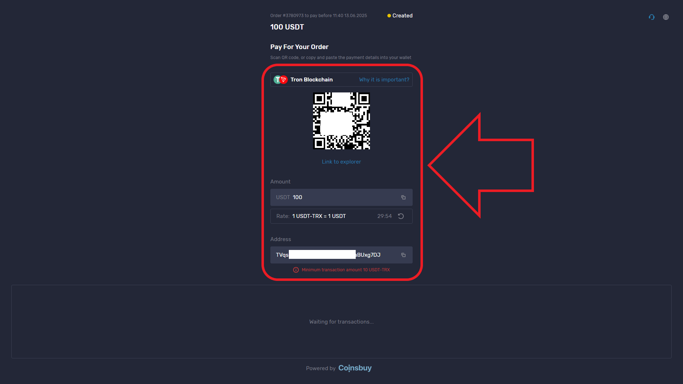The image size is (683, 384).
Task: Click the 'Address' field label
Action: [281, 239]
